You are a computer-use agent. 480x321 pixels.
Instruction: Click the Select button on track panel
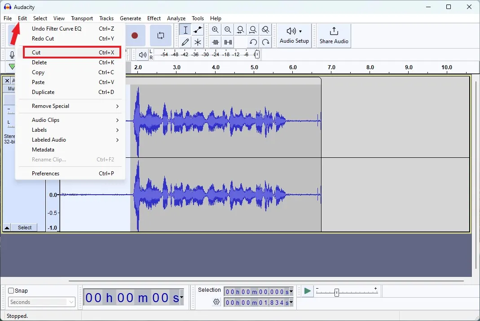coord(25,227)
